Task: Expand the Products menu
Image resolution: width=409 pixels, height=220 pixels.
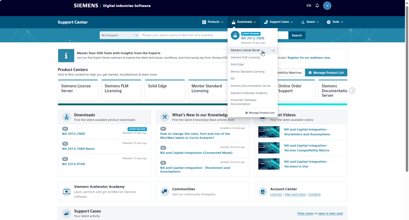Action: 213,22
